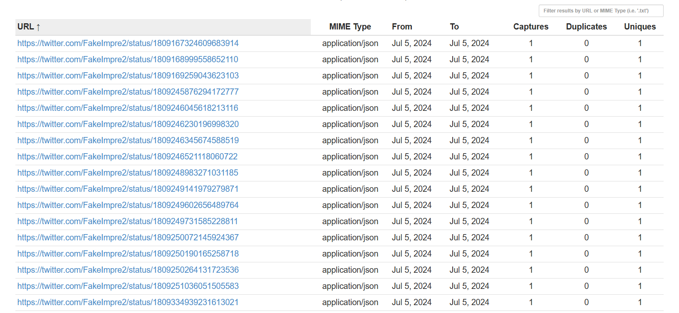Screen dimensions: 679x313
Task: Sort by the URL column header
Action: click(x=163, y=27)
